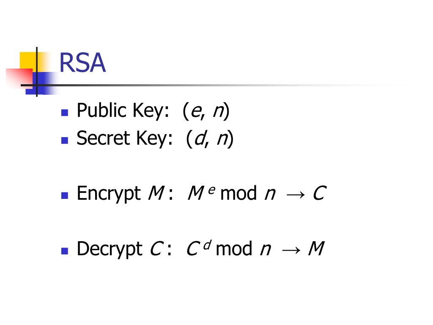433x325 pixels.
Task: Click the bullet before Encrypt M
Action: (65, 196)
